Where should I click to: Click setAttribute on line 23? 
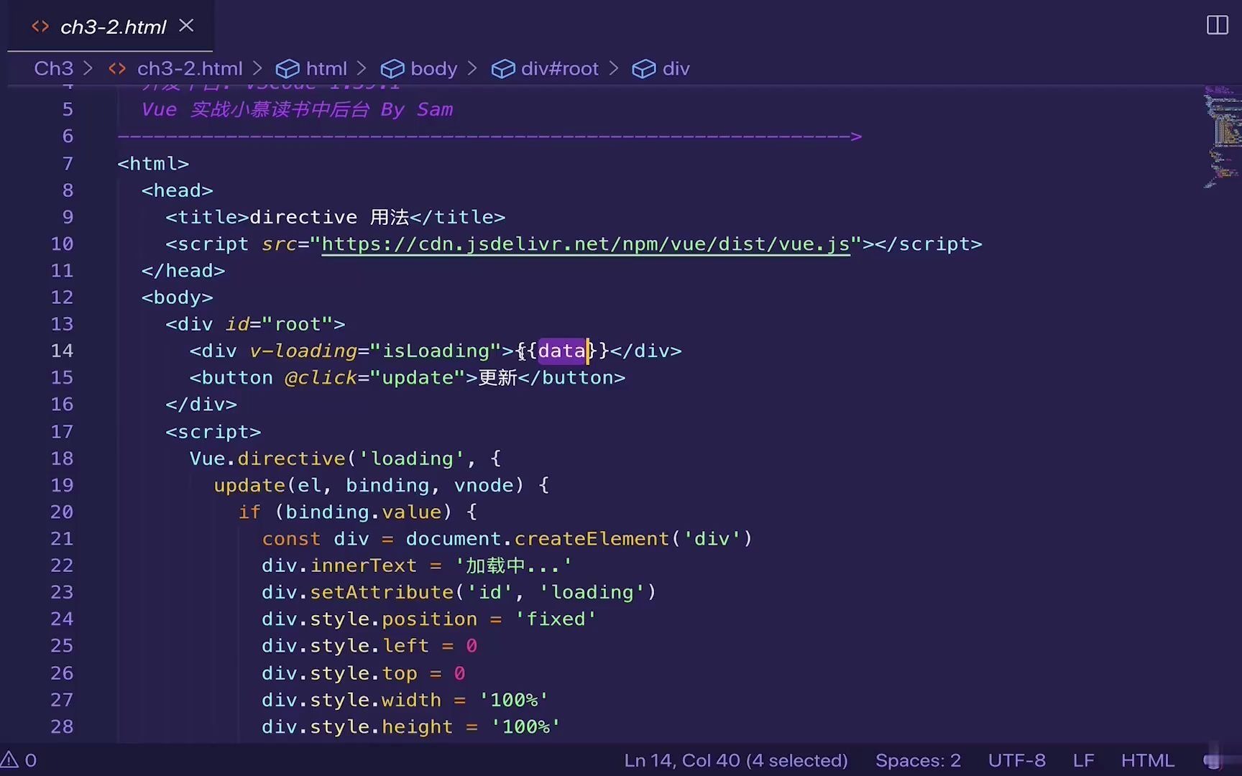382,593
